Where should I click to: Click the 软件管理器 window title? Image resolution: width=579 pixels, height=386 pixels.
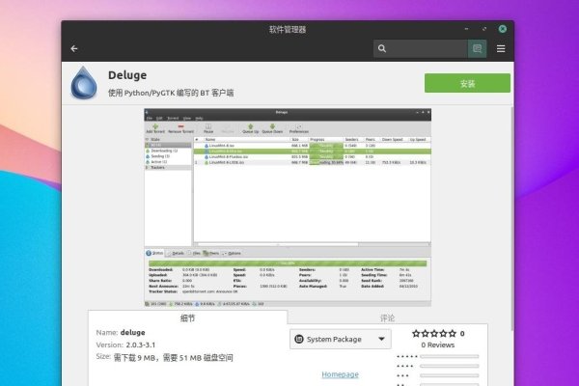[x=288, y=29]
